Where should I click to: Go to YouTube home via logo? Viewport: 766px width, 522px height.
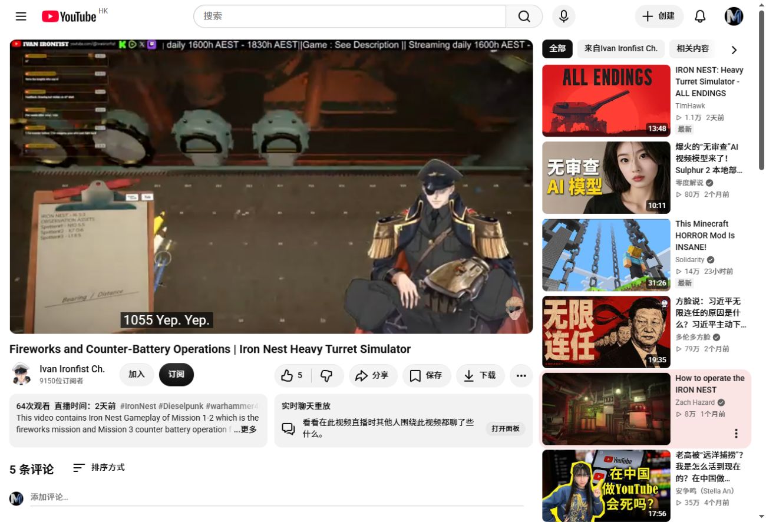coord(69,16)
